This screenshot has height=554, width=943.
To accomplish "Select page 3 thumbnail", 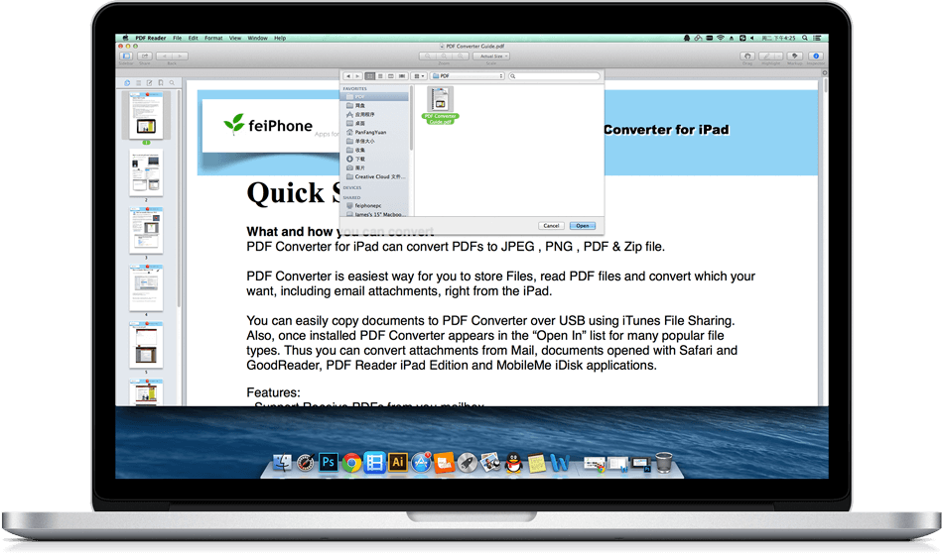I will coord(146,231).
